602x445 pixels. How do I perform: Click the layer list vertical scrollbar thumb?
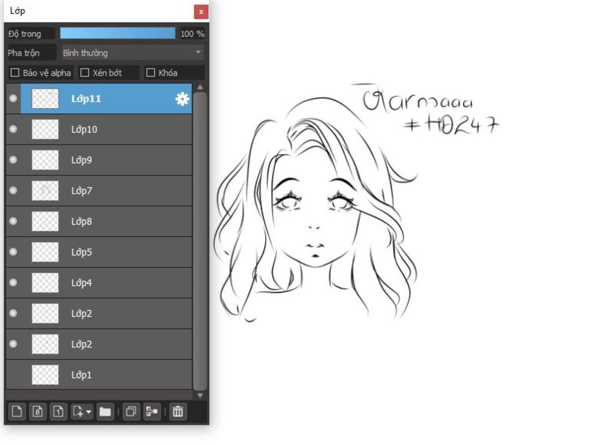pos(200,241)
